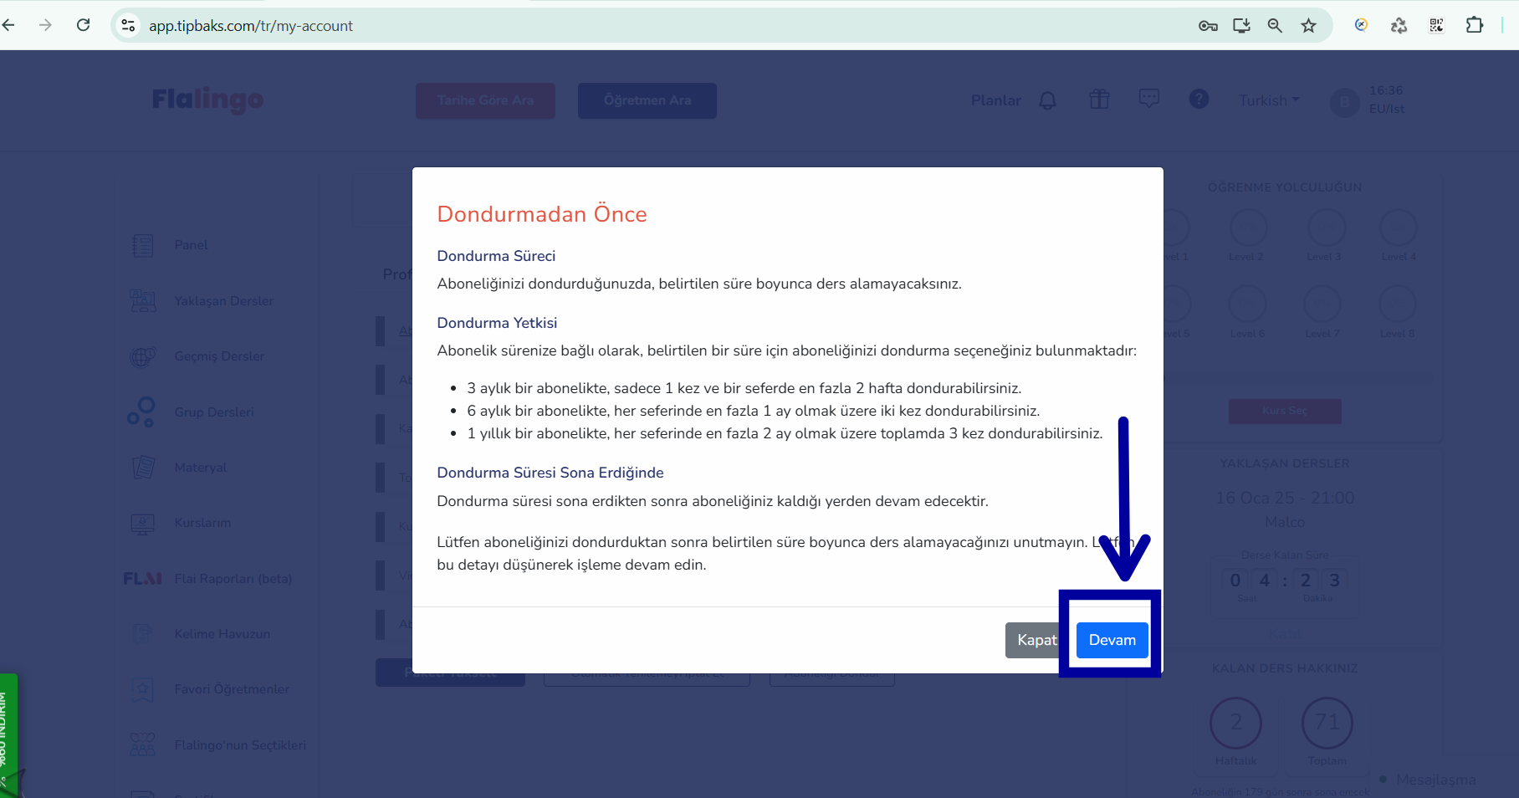1519x798 pixels.
Task: Open the user avatar profile menu
Action: tap(1344, 102)
